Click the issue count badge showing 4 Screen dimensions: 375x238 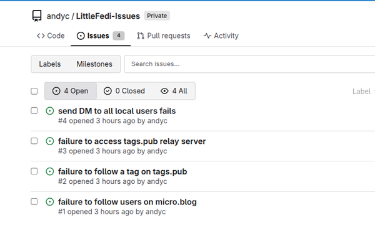pyautogui.click(x=119, y=36)
